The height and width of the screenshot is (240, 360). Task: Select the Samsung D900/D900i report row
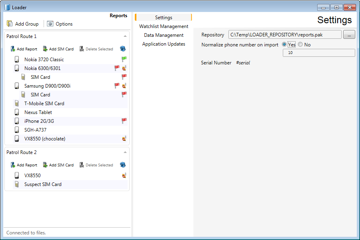click(70, 86)
